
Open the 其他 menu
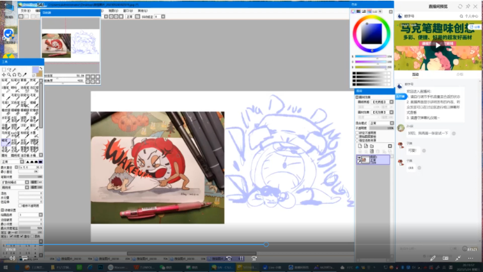142,11
